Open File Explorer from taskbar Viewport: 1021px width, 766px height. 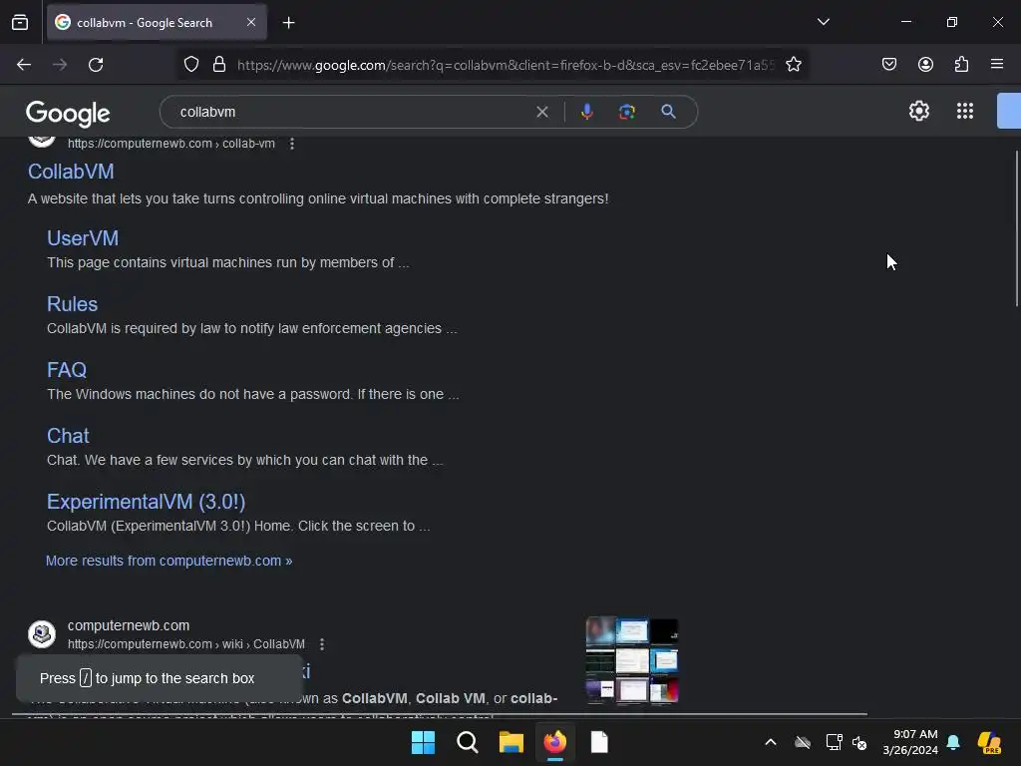point(511,742)
